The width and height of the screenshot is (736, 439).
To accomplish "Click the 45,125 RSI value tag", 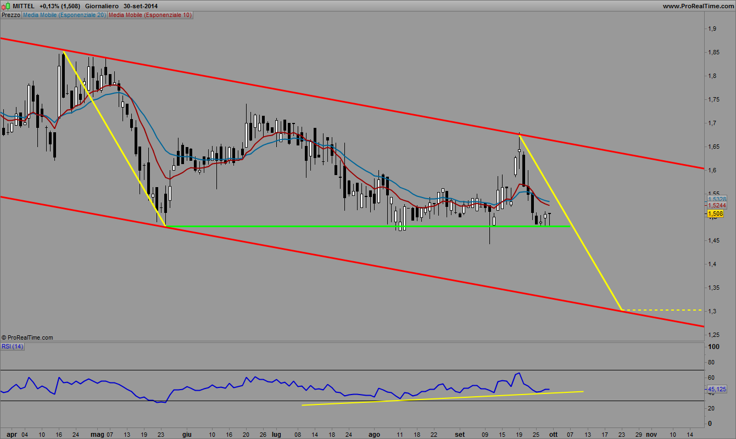I will click(x=717, y=389).
